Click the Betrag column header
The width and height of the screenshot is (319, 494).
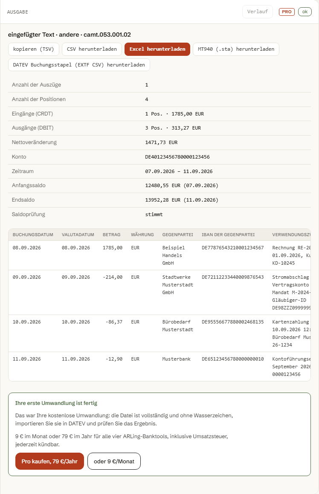(x=112, y=235)
